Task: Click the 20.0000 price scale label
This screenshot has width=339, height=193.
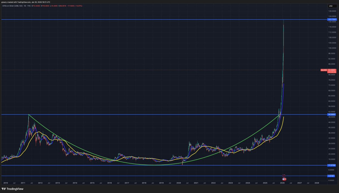Action: tap(332, 154)
